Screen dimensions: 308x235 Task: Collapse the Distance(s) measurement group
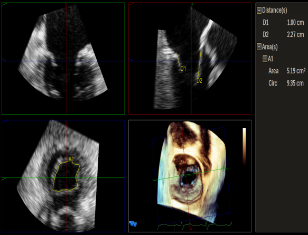coord(259,10)
